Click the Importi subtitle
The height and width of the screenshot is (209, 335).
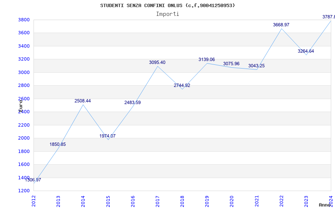(167, 14)
